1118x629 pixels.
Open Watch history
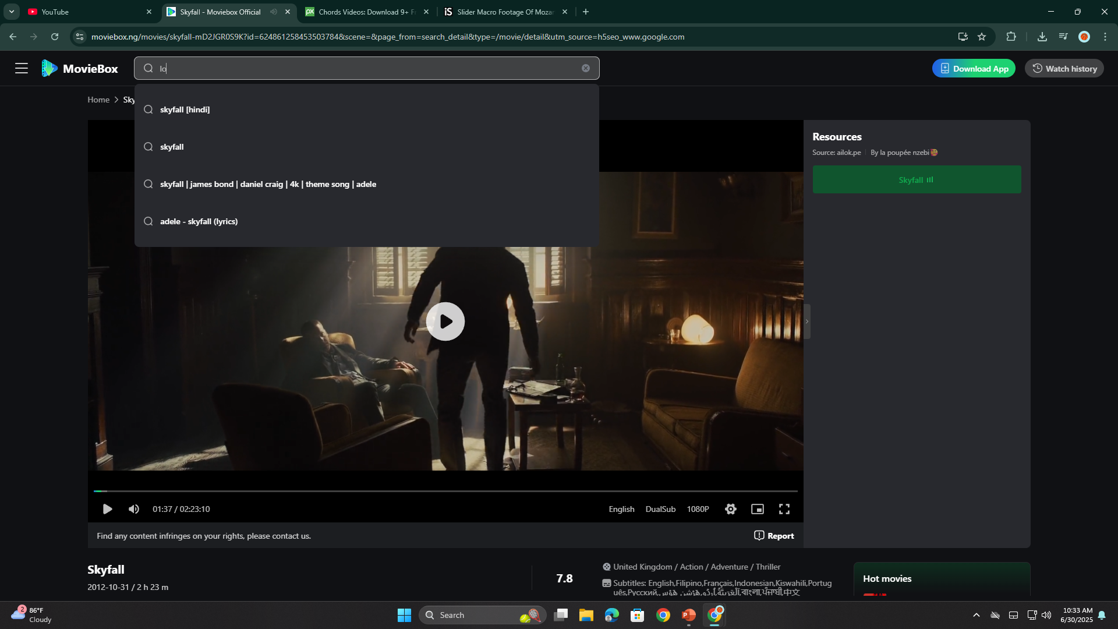pos(1064,69)
